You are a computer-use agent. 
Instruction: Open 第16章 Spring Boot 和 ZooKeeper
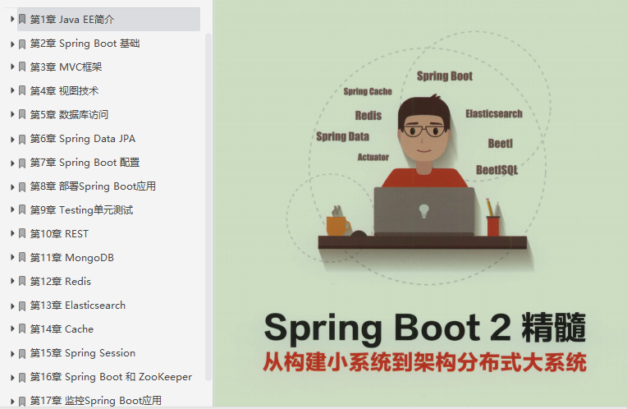click(x=111, y=377)
